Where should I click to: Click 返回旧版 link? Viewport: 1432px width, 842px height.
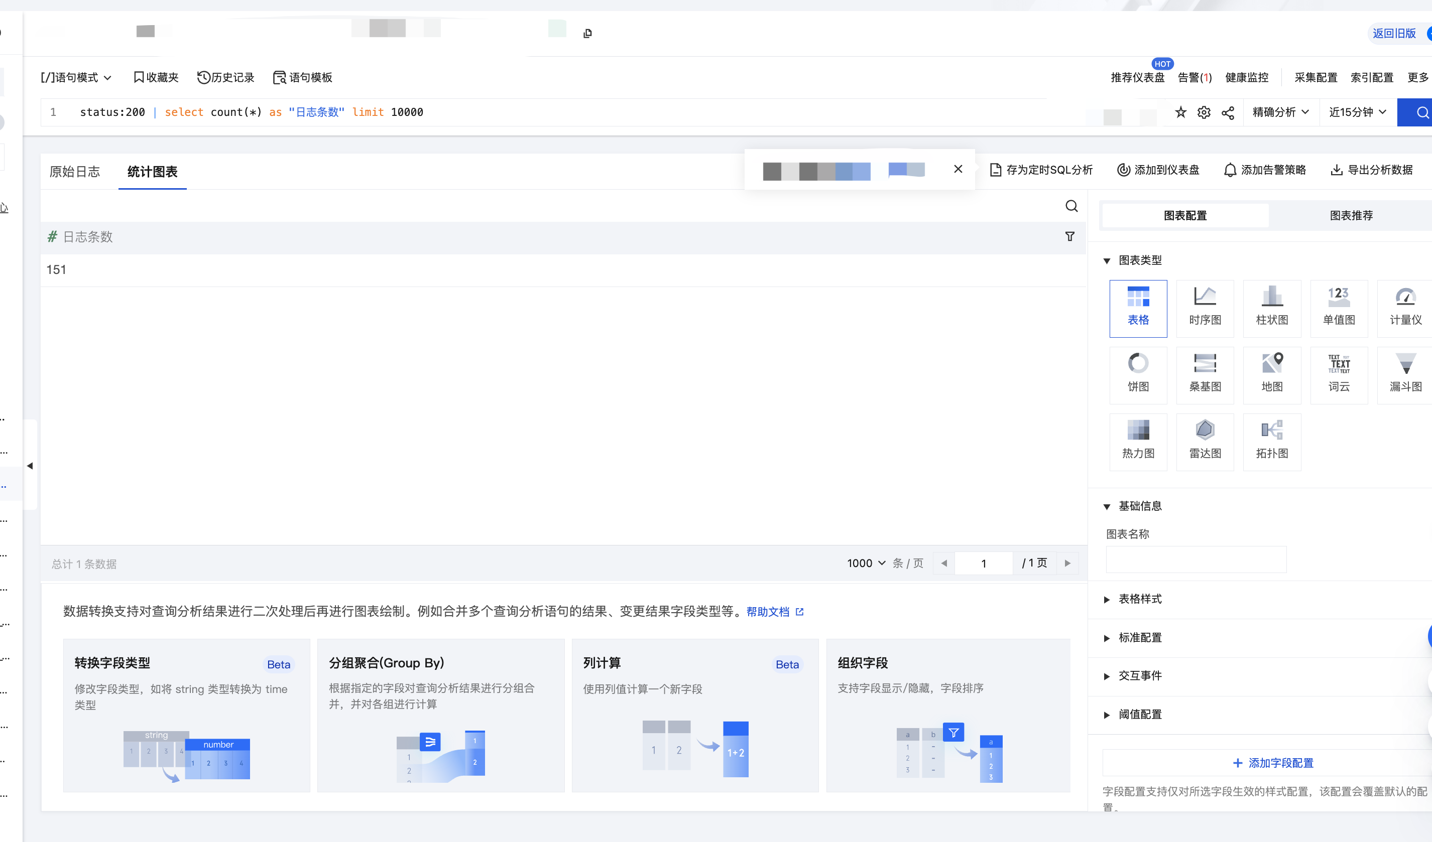(1394, 34)
